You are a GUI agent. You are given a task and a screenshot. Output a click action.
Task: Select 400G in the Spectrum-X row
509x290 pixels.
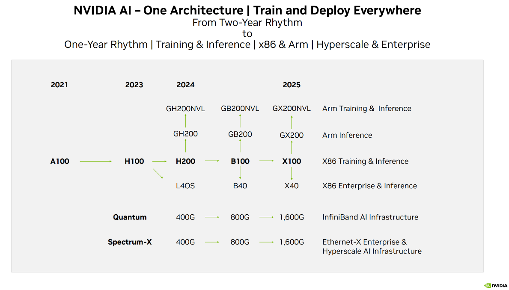coord(185,242)
